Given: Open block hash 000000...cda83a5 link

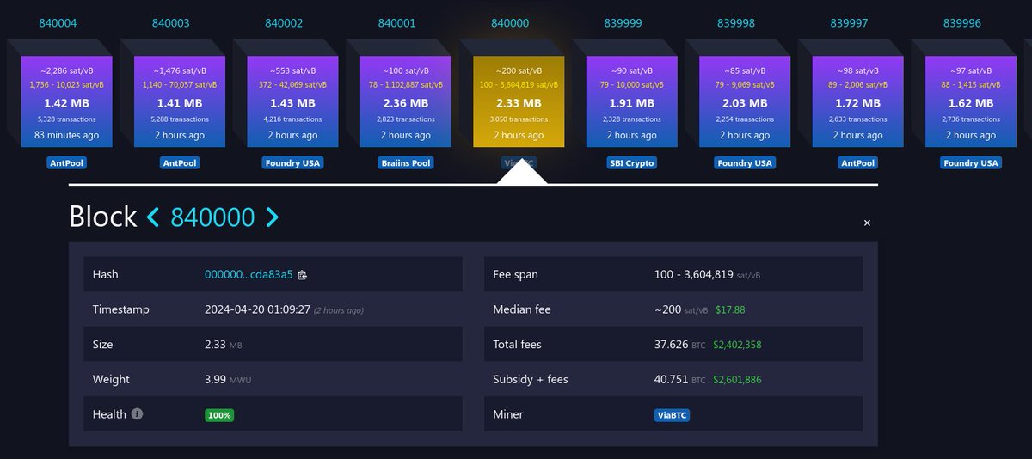Looking at the screenshot, I should tap(249, 275).
